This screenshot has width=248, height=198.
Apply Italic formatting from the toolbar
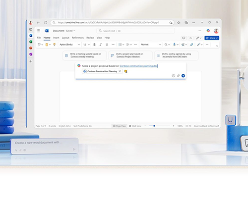[101, 45]
